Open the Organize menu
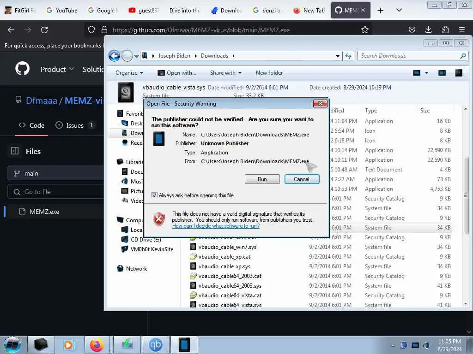Viewport: 473px width, 354px height. click(x=129, y=73)
